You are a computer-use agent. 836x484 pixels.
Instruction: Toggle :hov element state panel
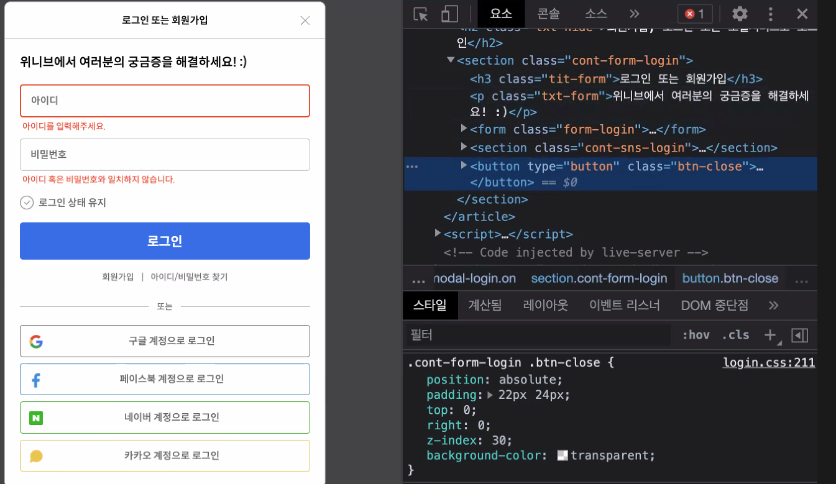click(696, 335)
